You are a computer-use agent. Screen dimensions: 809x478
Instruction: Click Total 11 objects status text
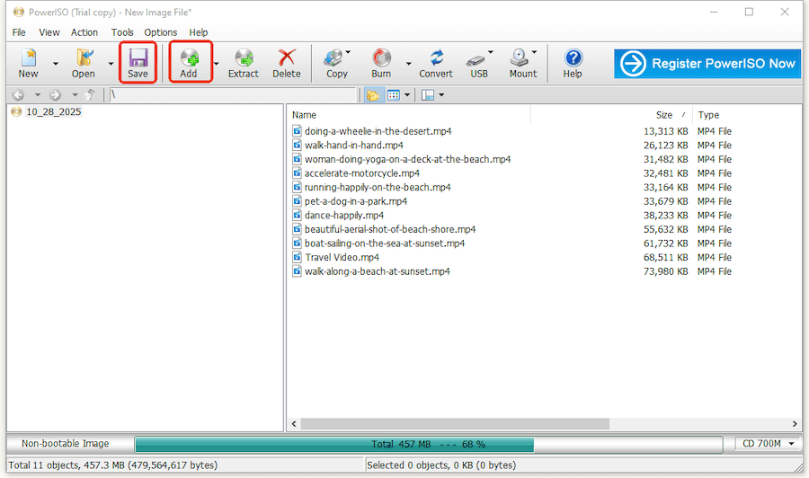click(x=113, y=465)
